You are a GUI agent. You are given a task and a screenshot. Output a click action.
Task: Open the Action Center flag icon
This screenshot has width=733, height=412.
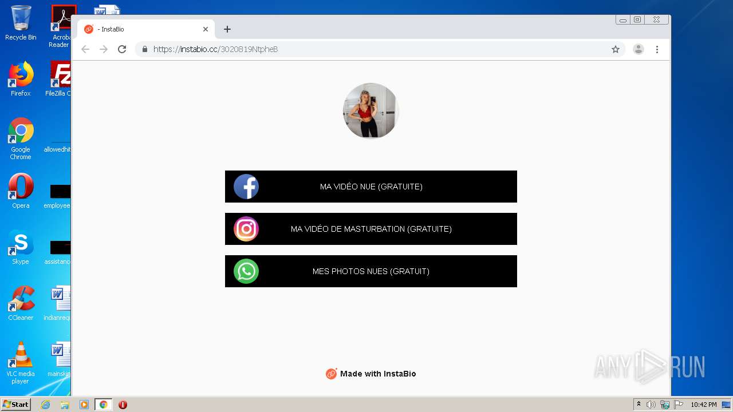point(679,405)
